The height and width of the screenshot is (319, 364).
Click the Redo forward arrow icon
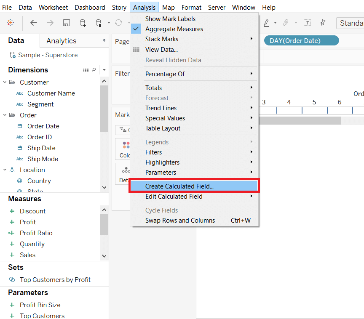tap(50, 23)
